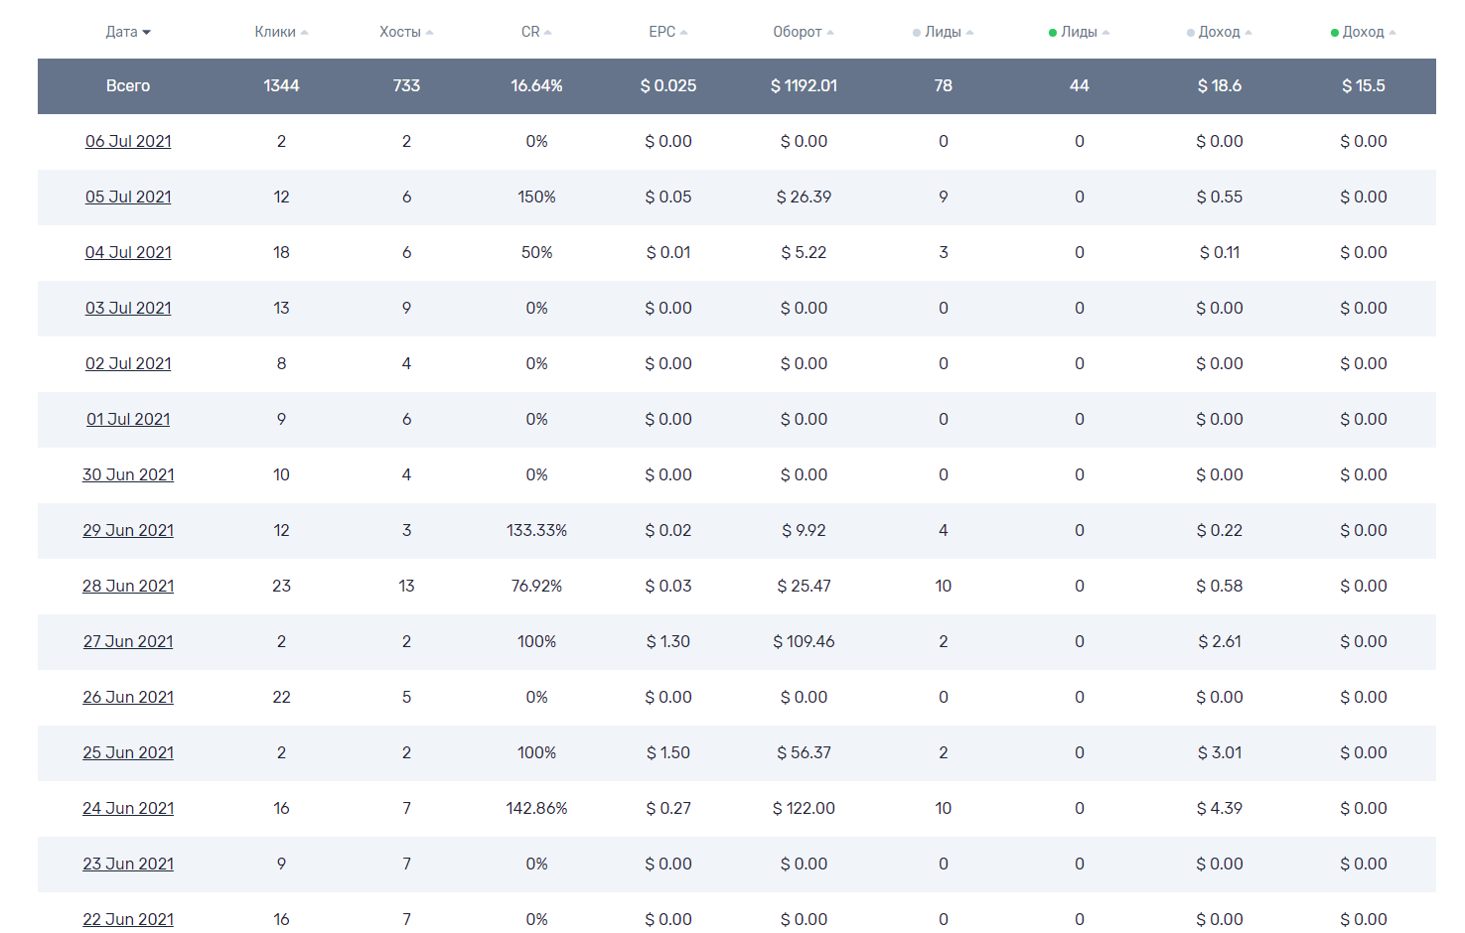
Task: Click sort arrow next to Клики header
Action: [305, 33]
